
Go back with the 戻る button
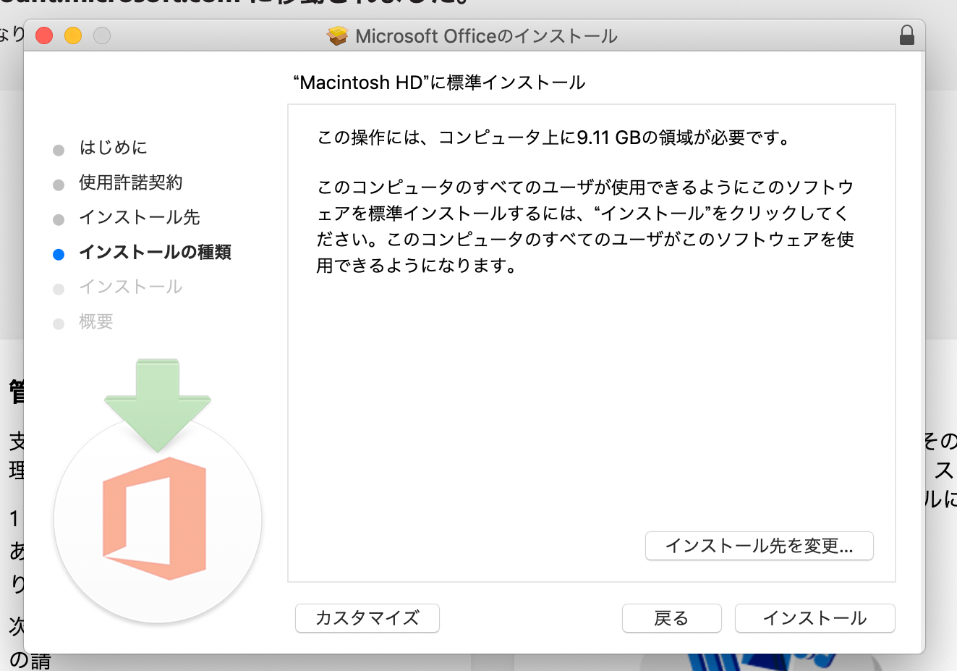pyautogui.click(x=671, y=618)
